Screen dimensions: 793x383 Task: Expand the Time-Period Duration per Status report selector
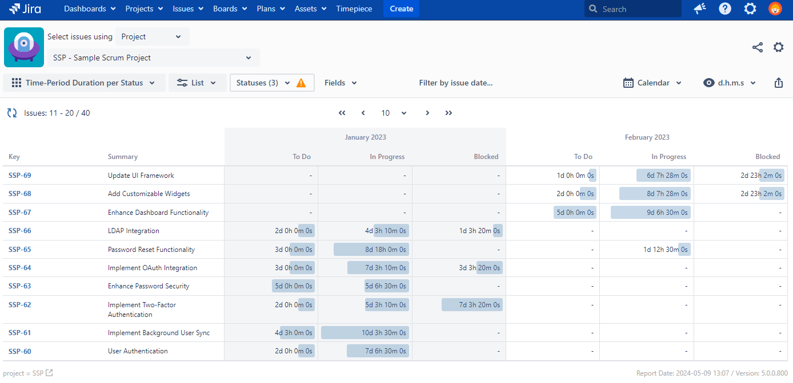click(x=84, y=83)
